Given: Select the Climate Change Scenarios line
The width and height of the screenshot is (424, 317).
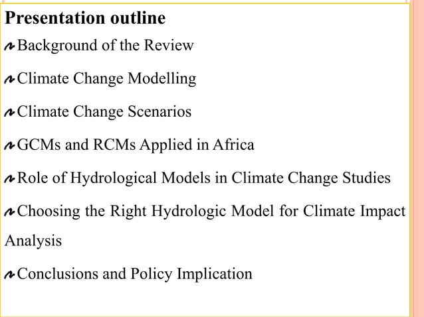Looking at the screenshot, I should pos(104,112).
